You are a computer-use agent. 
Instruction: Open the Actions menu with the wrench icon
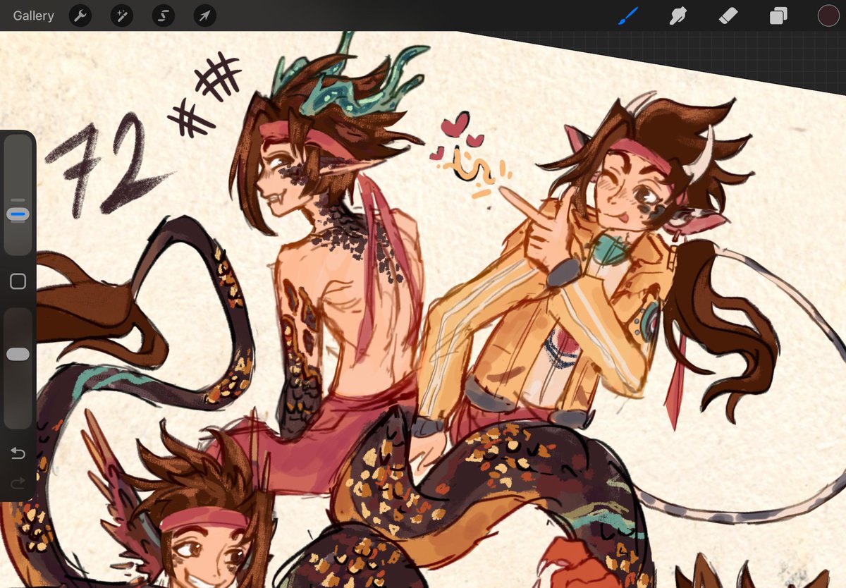(x=80, y=16)
